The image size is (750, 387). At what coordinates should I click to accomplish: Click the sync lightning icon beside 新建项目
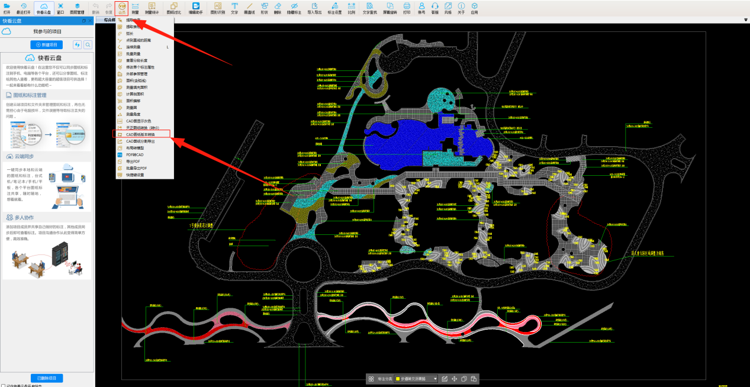(x=77, y=45)
